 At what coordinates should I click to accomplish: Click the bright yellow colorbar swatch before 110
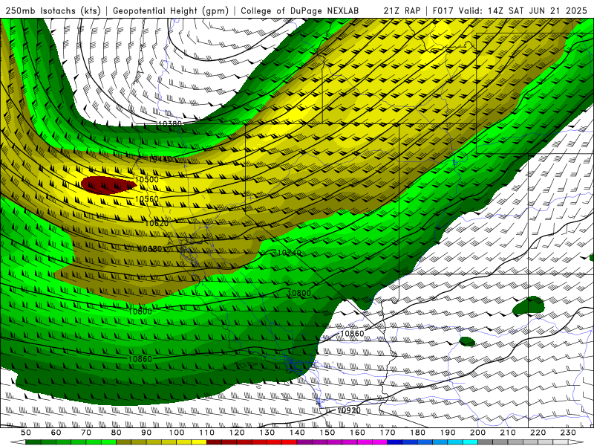[199, 442]
